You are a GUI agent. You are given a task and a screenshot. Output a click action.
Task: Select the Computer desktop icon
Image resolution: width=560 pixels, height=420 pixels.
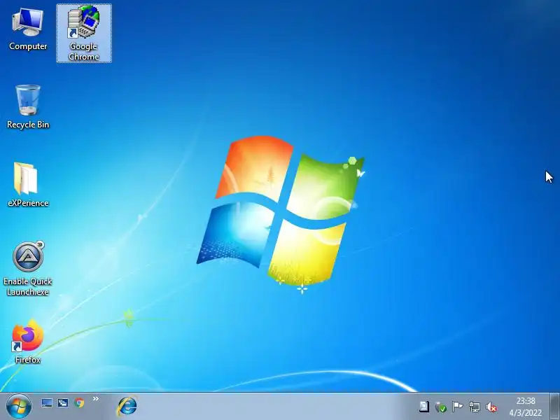click(x=28, y=29)
